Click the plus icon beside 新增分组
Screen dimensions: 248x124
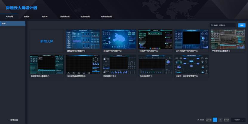[x=9, y=120]
